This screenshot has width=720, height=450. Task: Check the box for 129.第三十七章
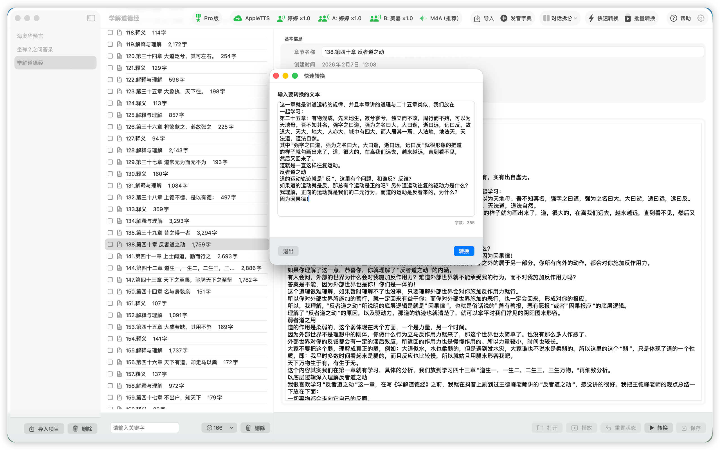110,162
